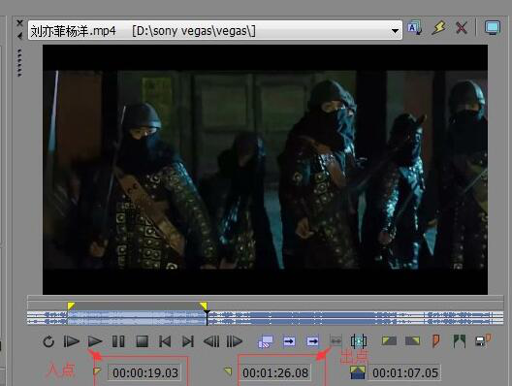The height and width of the screenshot is (386, 512).
Task: Add to timeline up to cursor icon
Action: [x=312, y=341]
